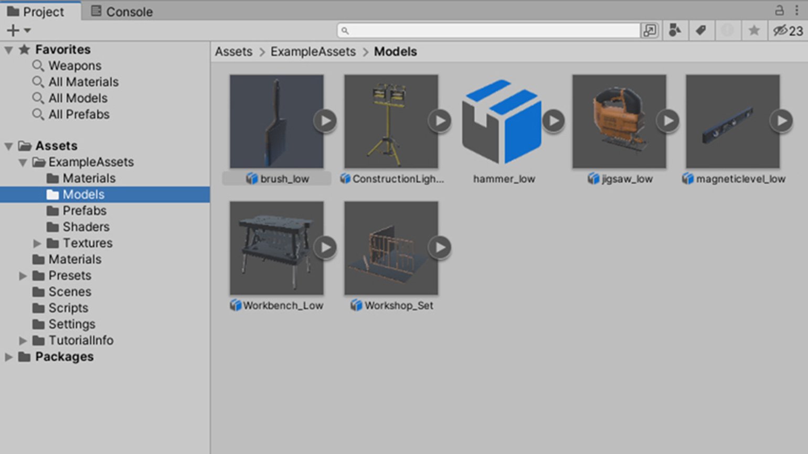Open the plus create asset dropdown
Image resolution: width=808 pixels, height=454 pixels.
(18, 31)
